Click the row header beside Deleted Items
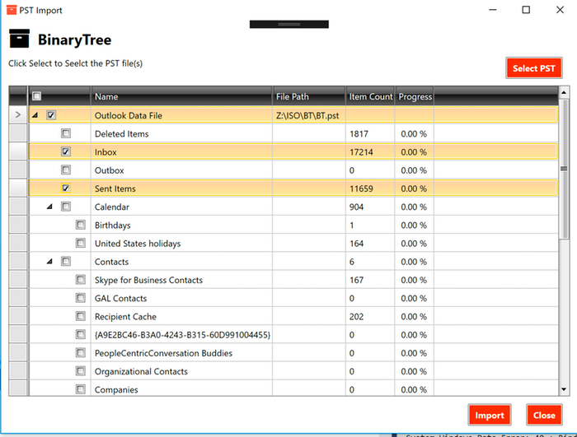The height and width of the screenshot is (437, 577). click(x=18, y=133)
